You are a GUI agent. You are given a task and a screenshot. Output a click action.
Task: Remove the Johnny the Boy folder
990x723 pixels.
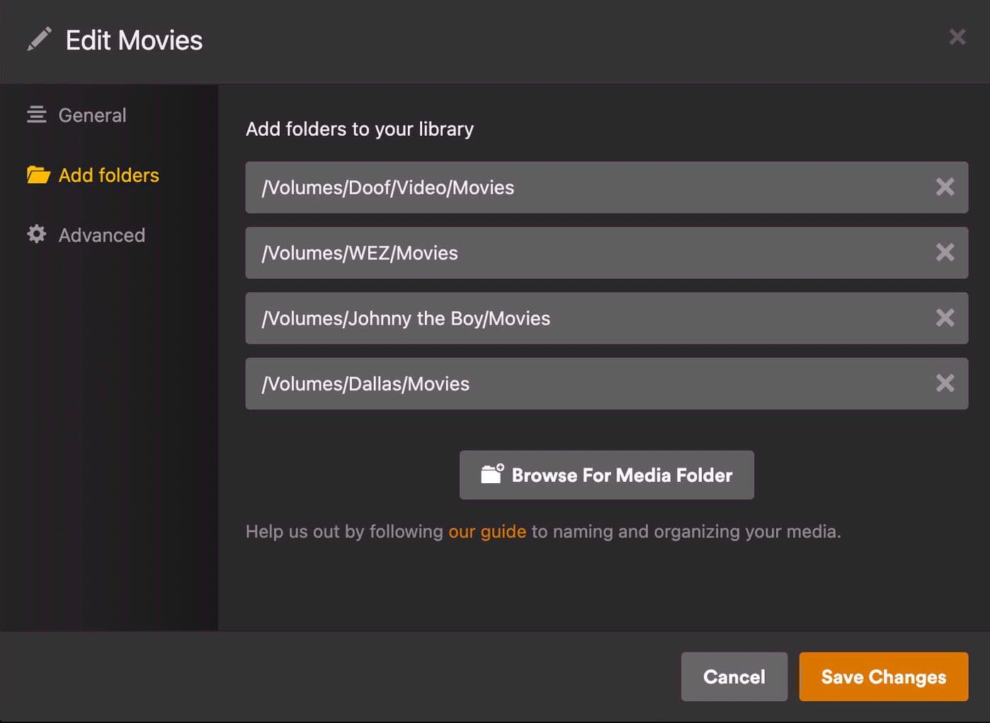coord(945,318)
